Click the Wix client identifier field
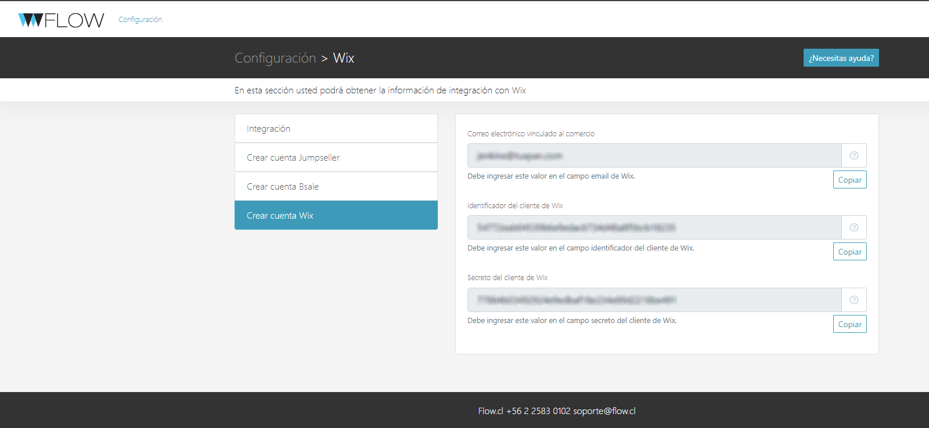 tap(654, 227)
